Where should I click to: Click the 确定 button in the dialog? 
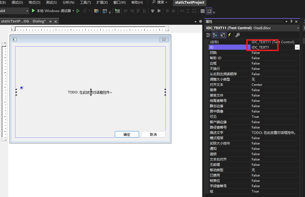[127, 134]
